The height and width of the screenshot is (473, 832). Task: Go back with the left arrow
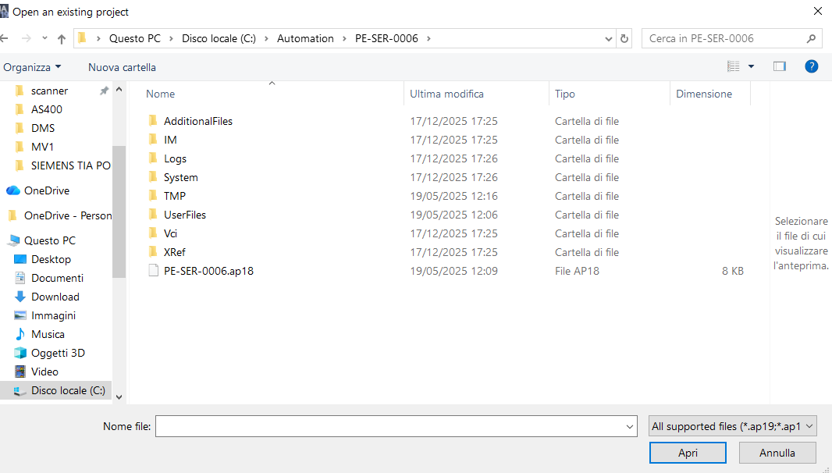tap(4, 38)
